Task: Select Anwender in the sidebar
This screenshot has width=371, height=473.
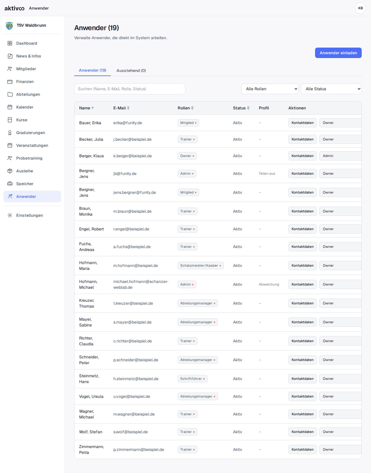Action: pos(32,196)
